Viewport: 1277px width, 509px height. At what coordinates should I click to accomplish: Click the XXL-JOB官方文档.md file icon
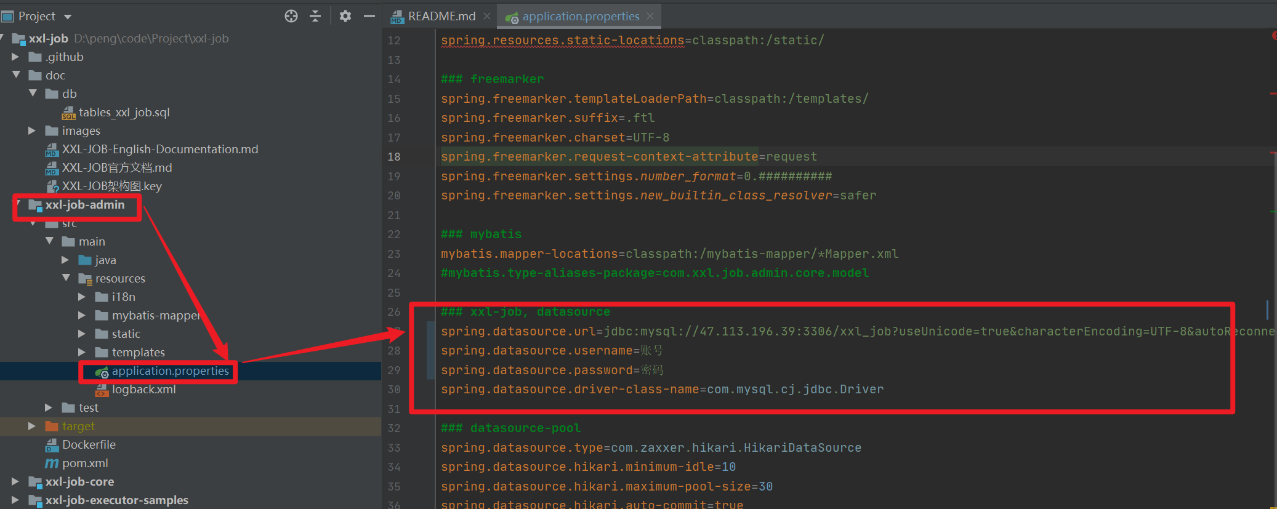[52, 168]
